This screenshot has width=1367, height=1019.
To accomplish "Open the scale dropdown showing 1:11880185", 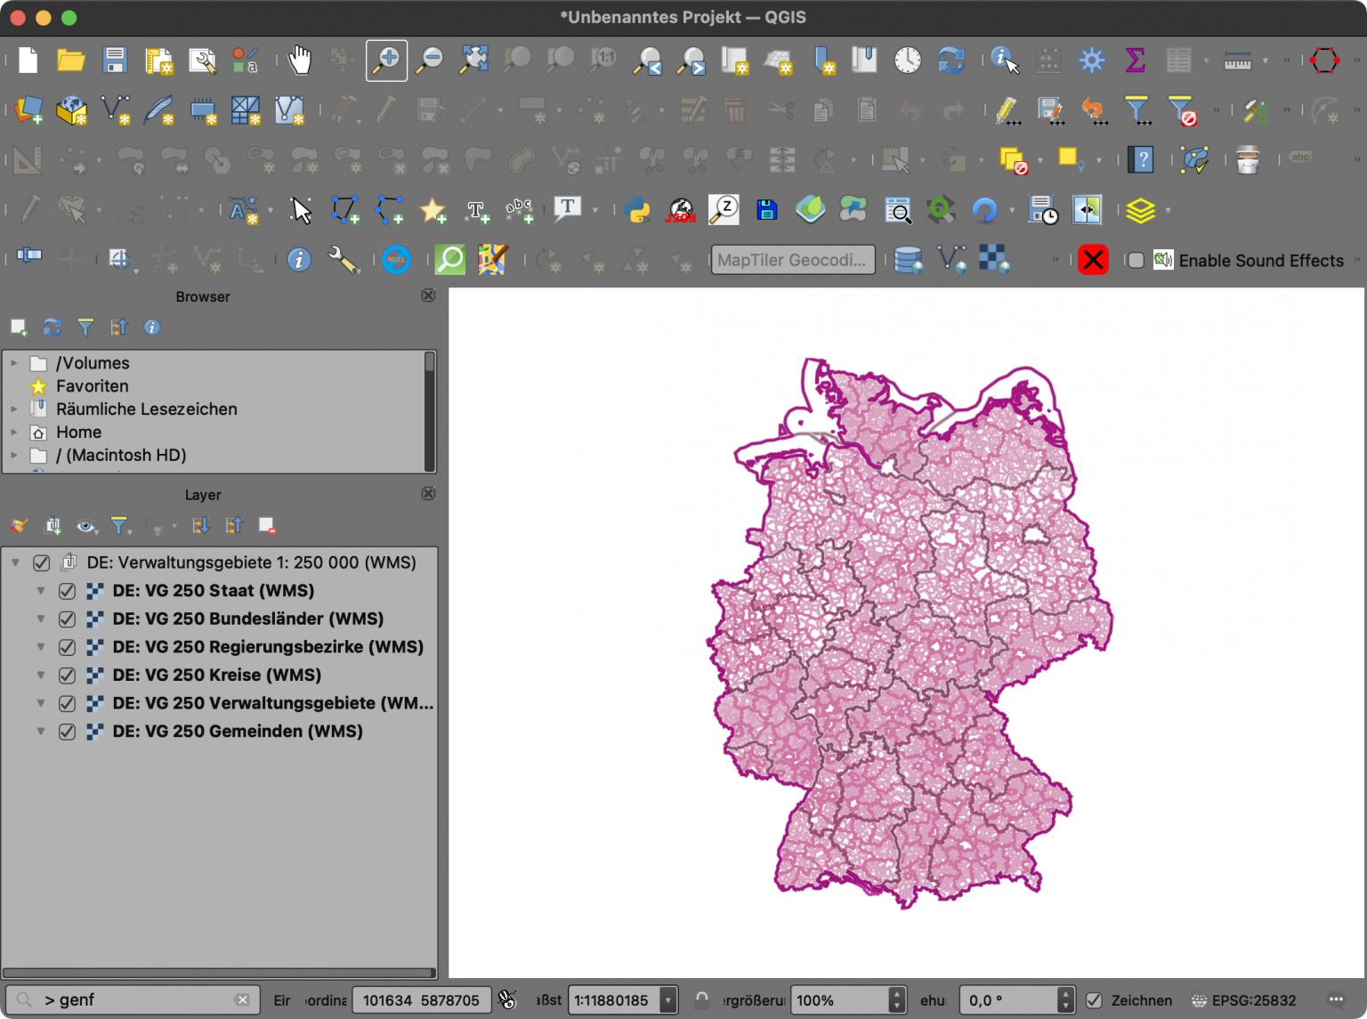I will [x=667, y=1000].
